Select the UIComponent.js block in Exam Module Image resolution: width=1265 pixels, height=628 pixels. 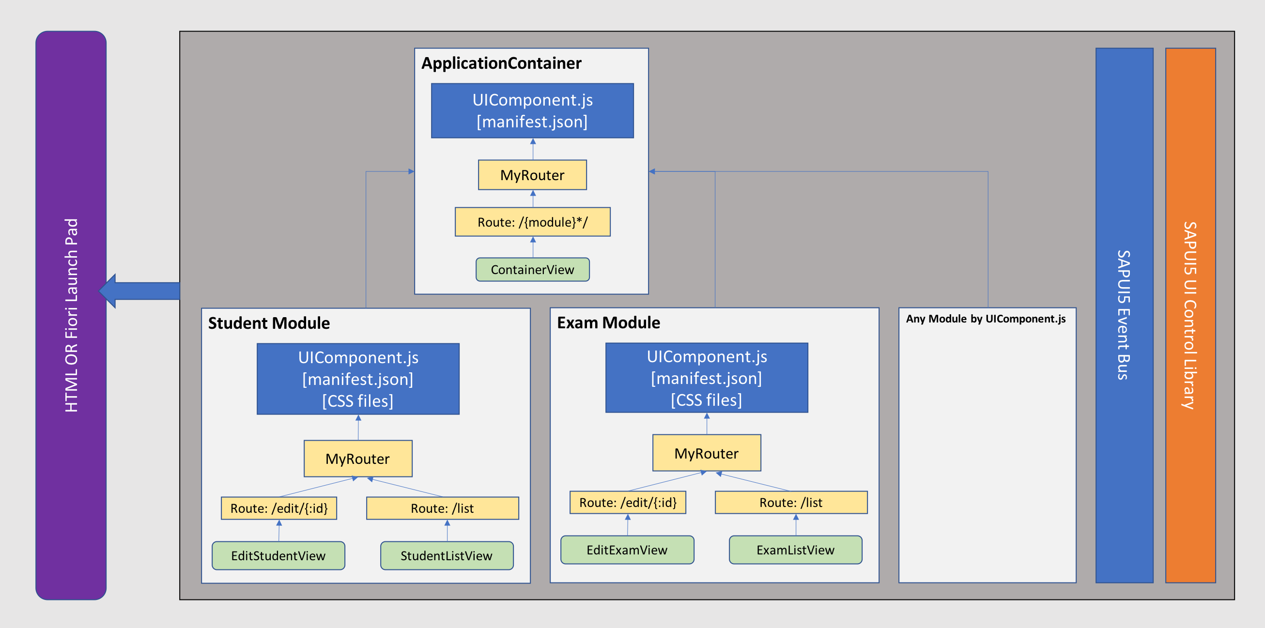(x=707, y=378)
